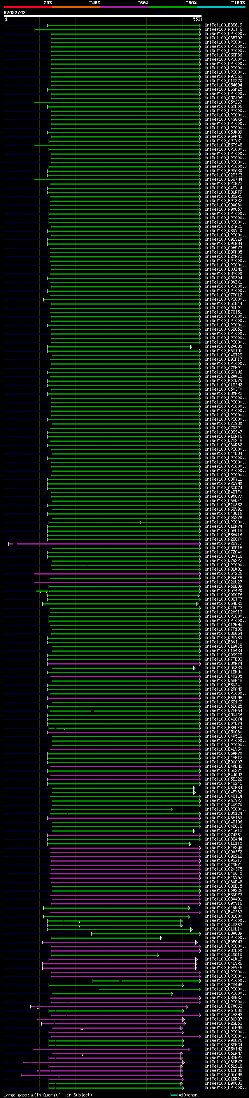This screenshot has height=1098, width=249.
Task: Click the UniRef100_C8VTE6 label
Action: click(x=223, y=557)
